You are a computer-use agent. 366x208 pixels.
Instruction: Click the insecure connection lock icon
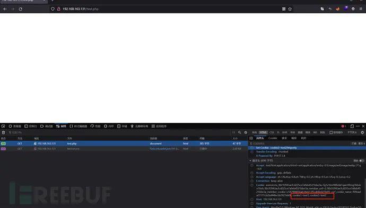click(x=58, y=9)
